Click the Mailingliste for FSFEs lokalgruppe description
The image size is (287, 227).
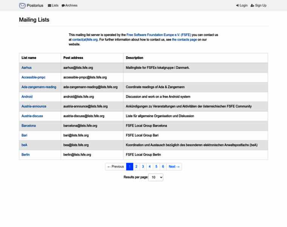pyautogui.click(x=158, y=68)
